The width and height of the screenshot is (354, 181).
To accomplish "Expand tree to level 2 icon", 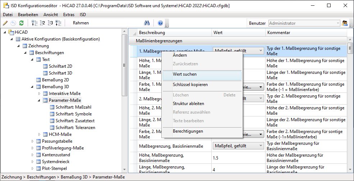I will (x=42, y=23).
